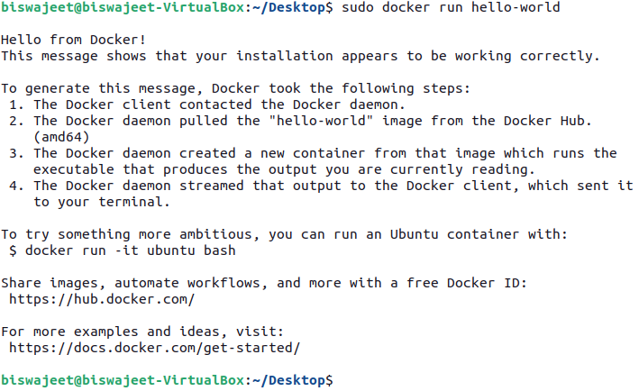This screenshot has width=639, height=391.
Task: Click the username@host text in the top prompt
Action: (122, 8)
